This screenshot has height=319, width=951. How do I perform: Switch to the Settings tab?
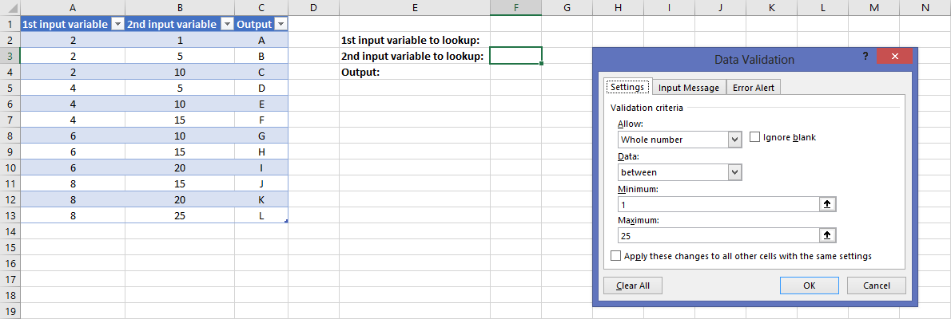click(627, 87)
